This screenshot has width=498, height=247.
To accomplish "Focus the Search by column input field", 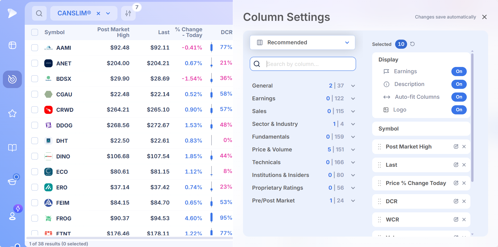I will (x=303, y=64).
